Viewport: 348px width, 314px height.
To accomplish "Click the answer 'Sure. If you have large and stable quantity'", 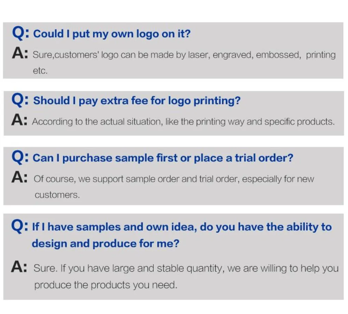I will pyautogui.click(x=186, y=268).
